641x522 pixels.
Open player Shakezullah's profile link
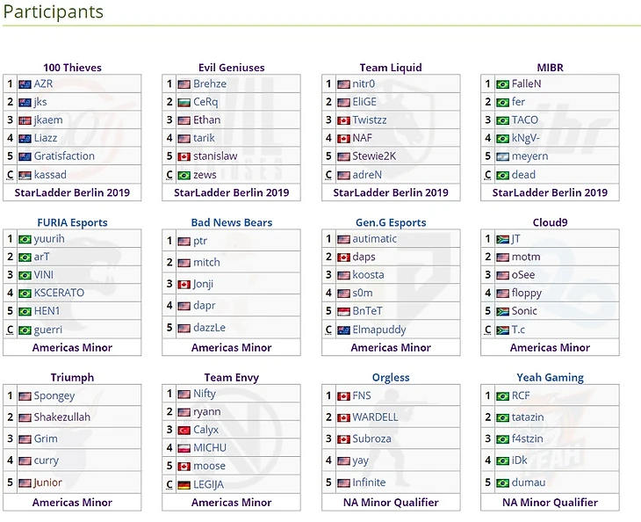click(x=61, y=417)
